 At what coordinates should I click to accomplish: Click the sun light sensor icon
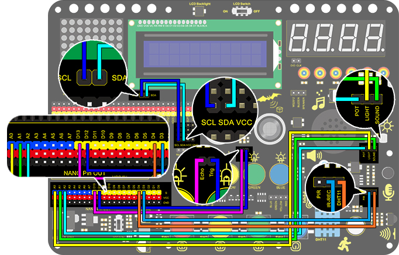[387, 125]
